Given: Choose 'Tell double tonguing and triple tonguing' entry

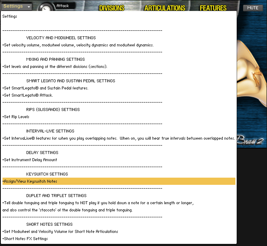Looking at the screenshot, I should (x=119, y=203).
